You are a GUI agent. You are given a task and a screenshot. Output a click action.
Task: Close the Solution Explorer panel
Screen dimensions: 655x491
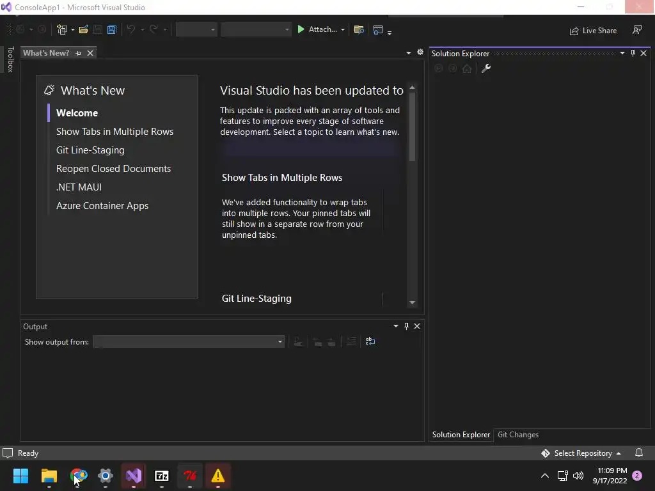(643, 53)
